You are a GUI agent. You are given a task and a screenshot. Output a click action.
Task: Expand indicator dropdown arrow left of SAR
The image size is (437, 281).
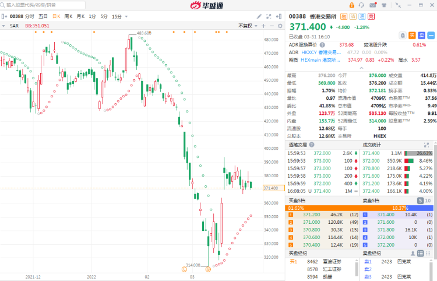click(3, 26)
